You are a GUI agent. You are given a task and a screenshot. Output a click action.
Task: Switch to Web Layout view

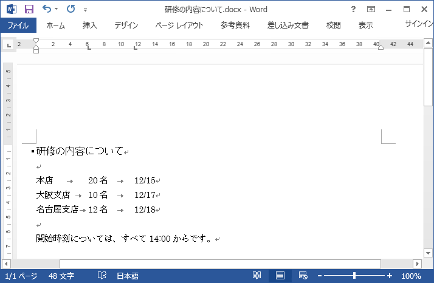pyautogui.click(x=302, y=276)
